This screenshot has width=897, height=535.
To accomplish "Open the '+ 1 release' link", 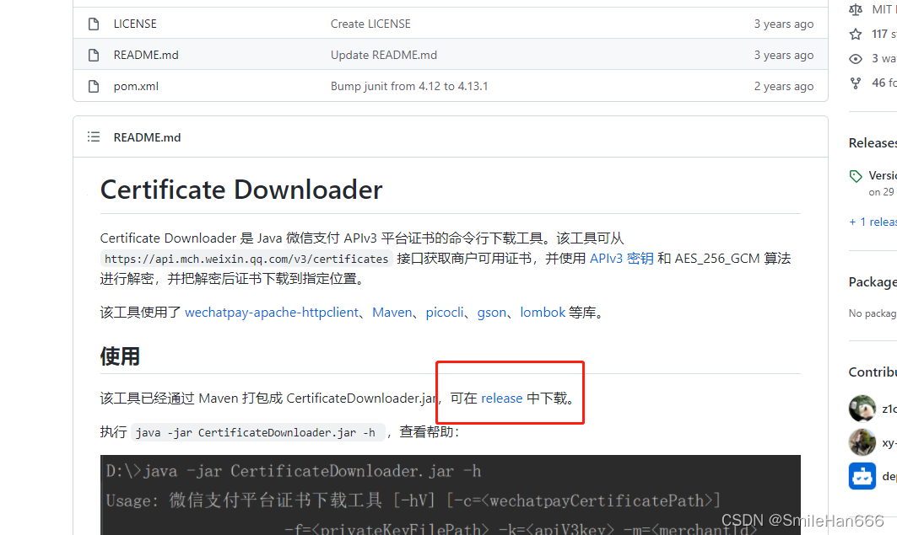I will (873, 222).
